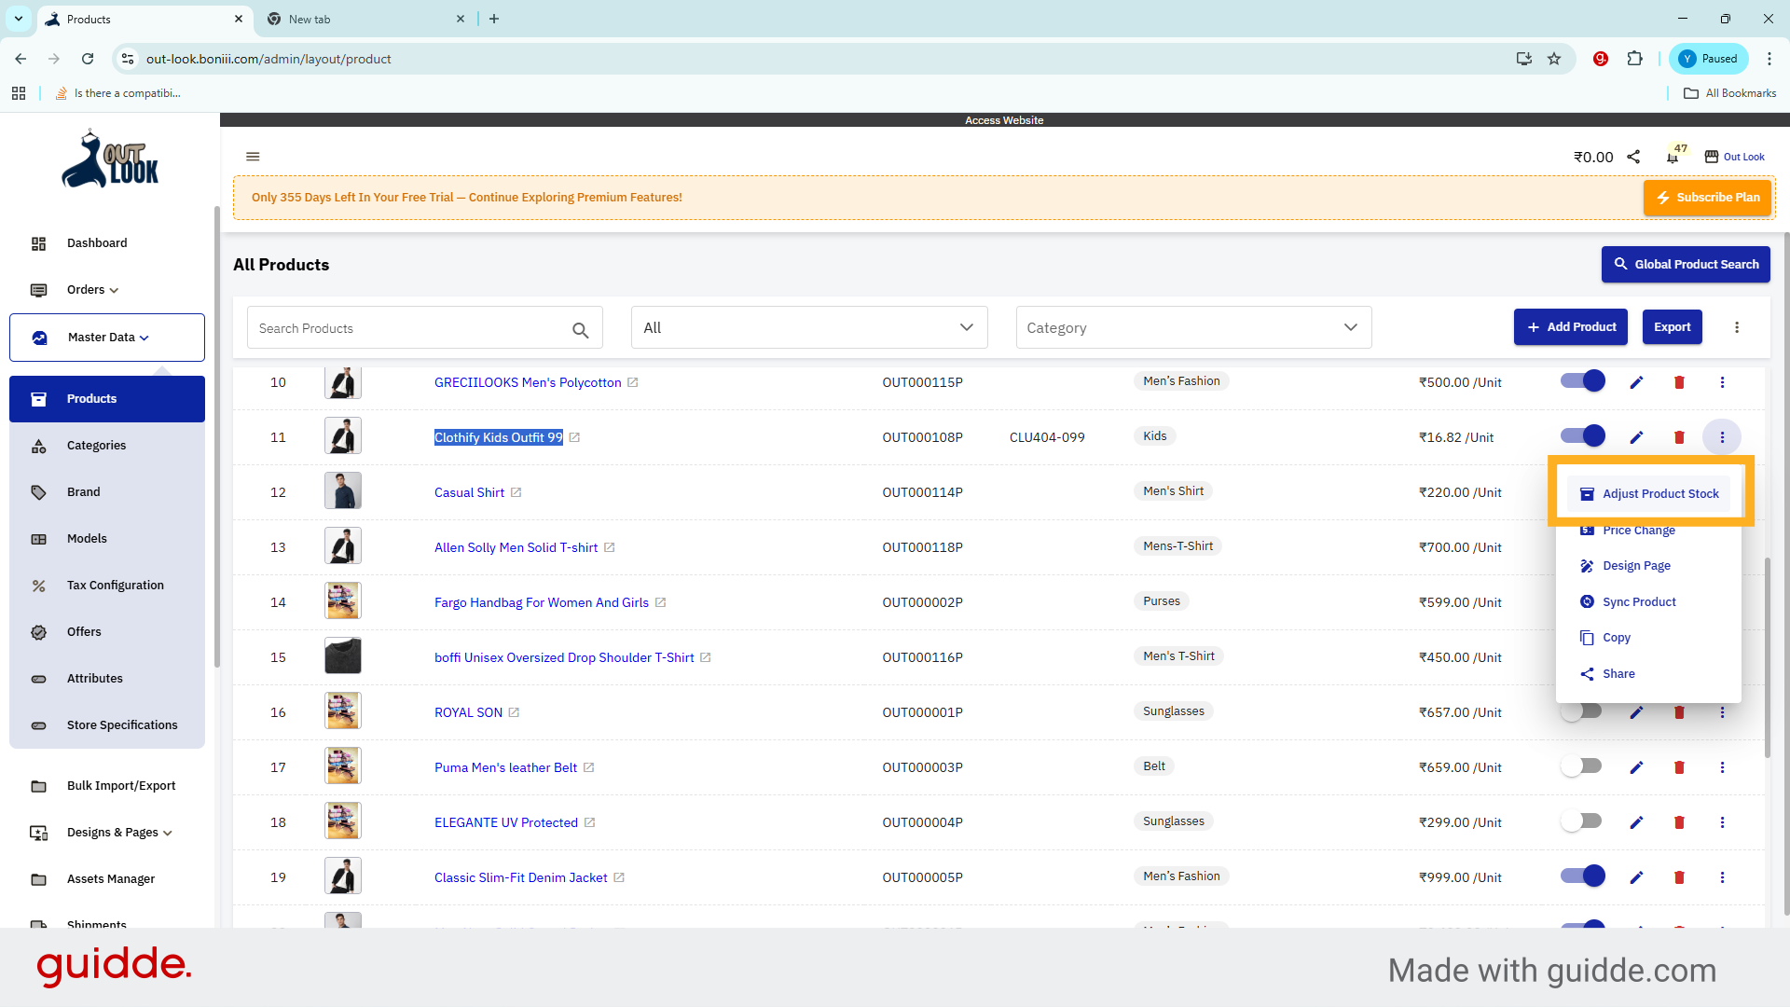Click the Access Website bar
The height and width of the screenshot is (1007, 1790).
(1004, 120)
